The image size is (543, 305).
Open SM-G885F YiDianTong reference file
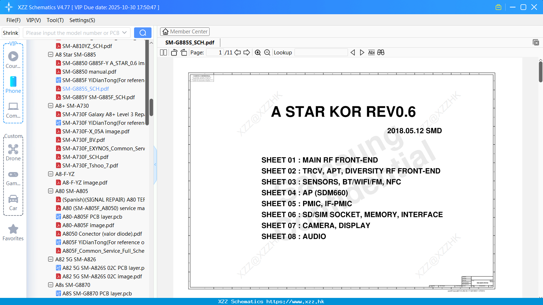click(x=100, y=80)
